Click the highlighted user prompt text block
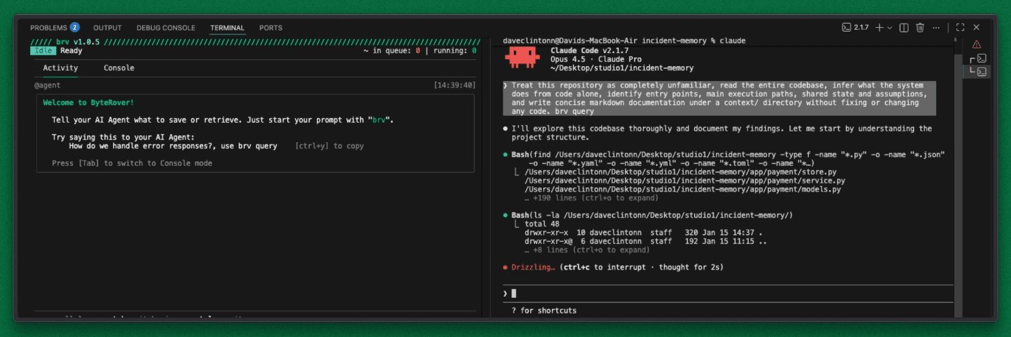The height and width of the screenshot is (337, 1011). (720, 98)
